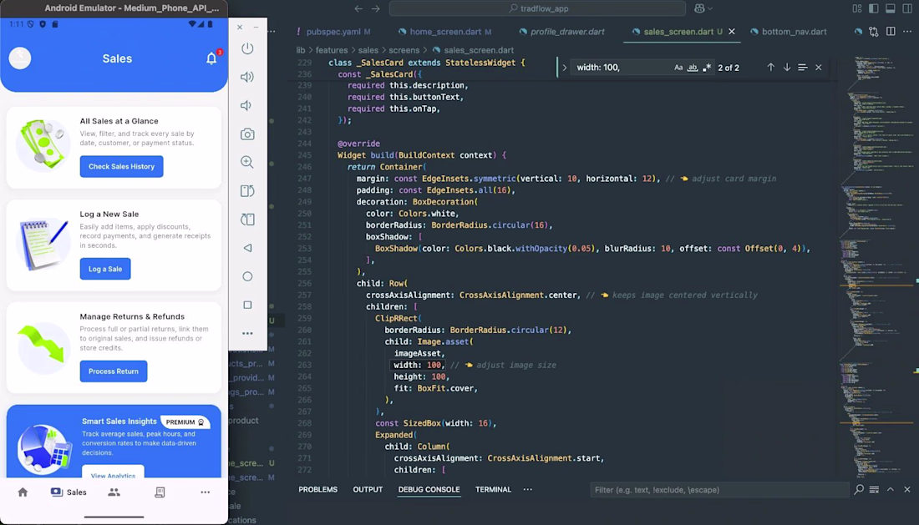Click the open changes compare icon
This screenshot has height=525, width=919.
[x=874, y=32]
